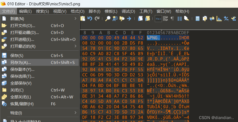Image resolution: width=238 pixels, height=122 pixels.
Task: Click the Run Template parchment icon
Action: point(147,19)
